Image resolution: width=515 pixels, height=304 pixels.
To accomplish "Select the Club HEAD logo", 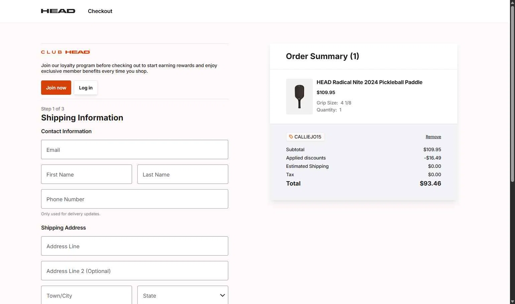I will click(66, 52).
